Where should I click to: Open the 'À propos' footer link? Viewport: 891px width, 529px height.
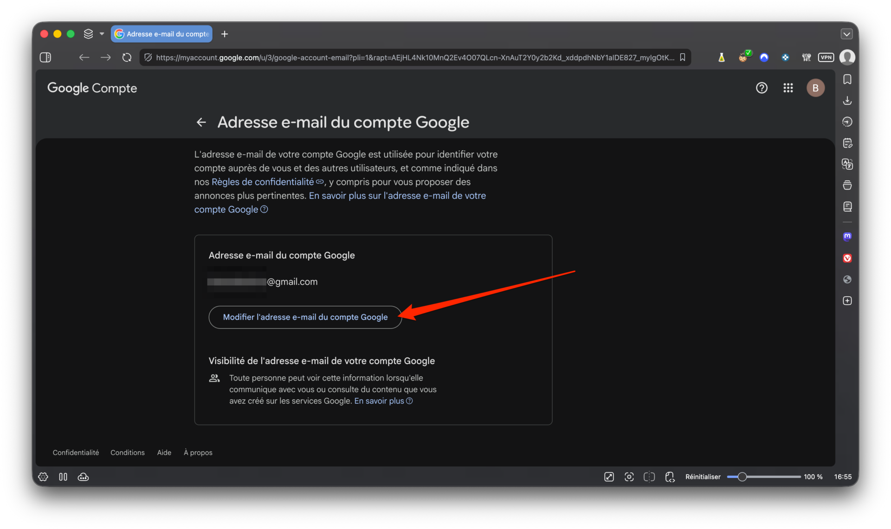198,453
